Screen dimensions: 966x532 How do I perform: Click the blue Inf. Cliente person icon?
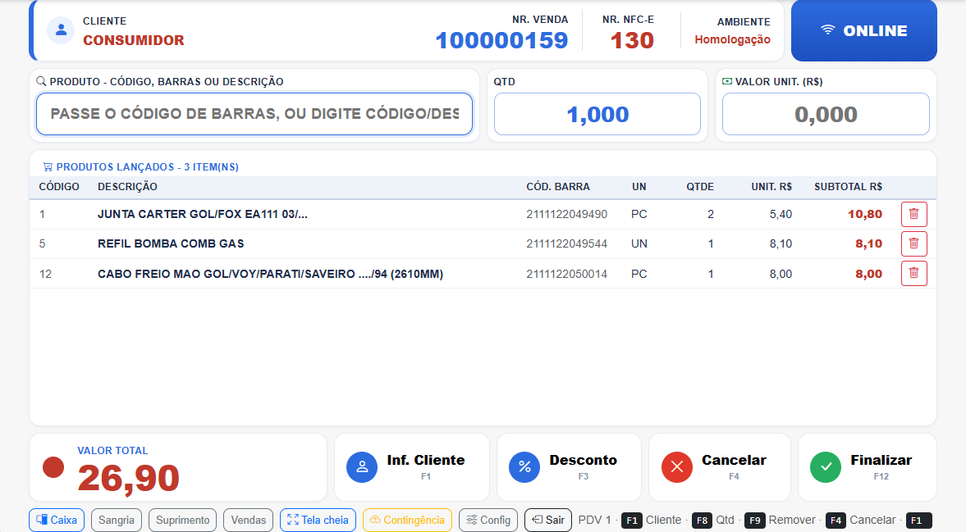pos(362,466)
